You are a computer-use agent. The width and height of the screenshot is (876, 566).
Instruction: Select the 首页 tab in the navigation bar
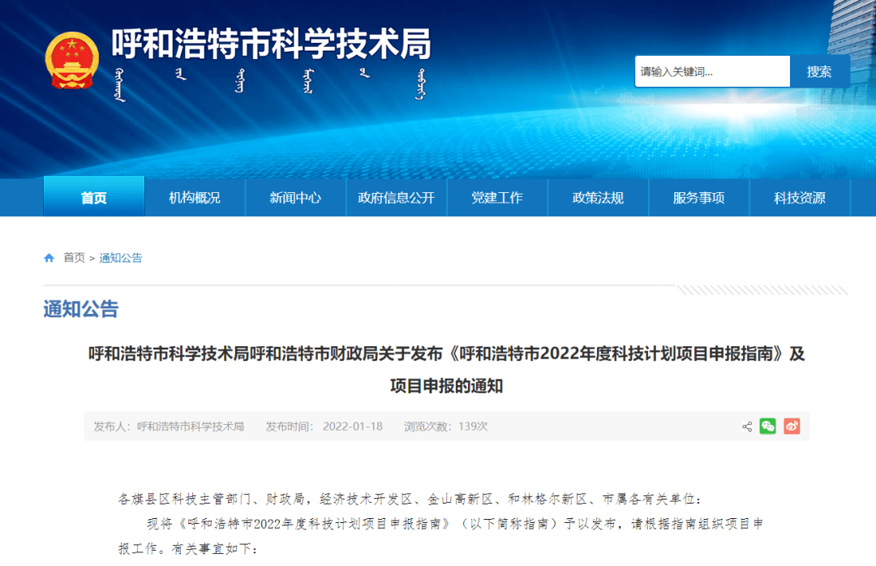[93, 198]
